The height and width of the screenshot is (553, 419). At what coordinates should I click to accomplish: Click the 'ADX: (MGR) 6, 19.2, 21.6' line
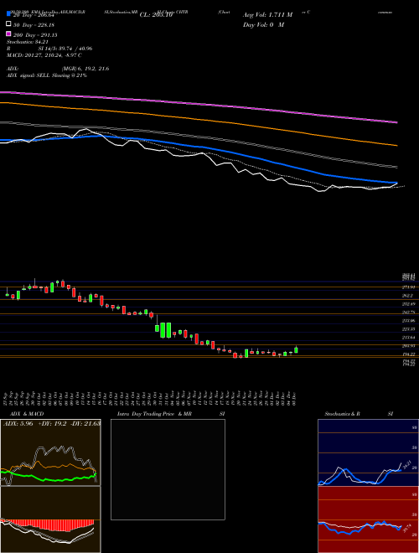[58, 69]
